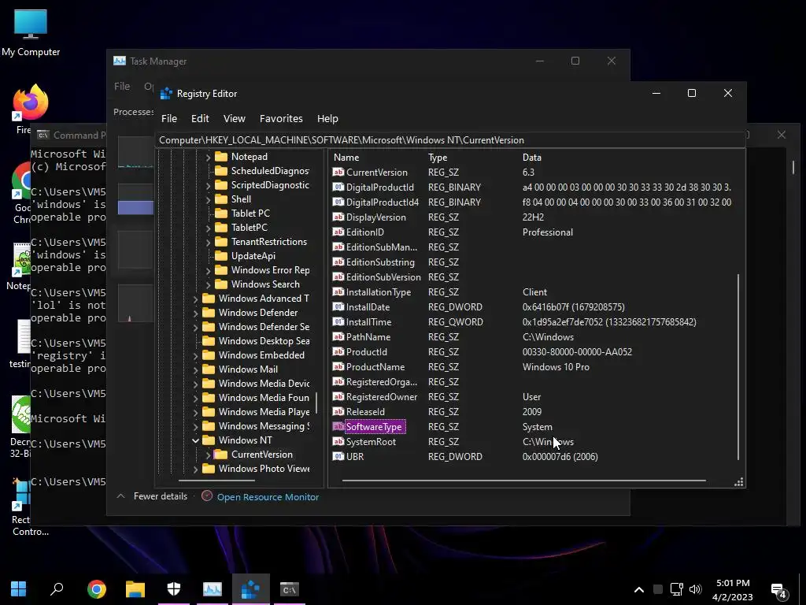
Task: Expand the Shell registry key
Action: tap(208, 199)
